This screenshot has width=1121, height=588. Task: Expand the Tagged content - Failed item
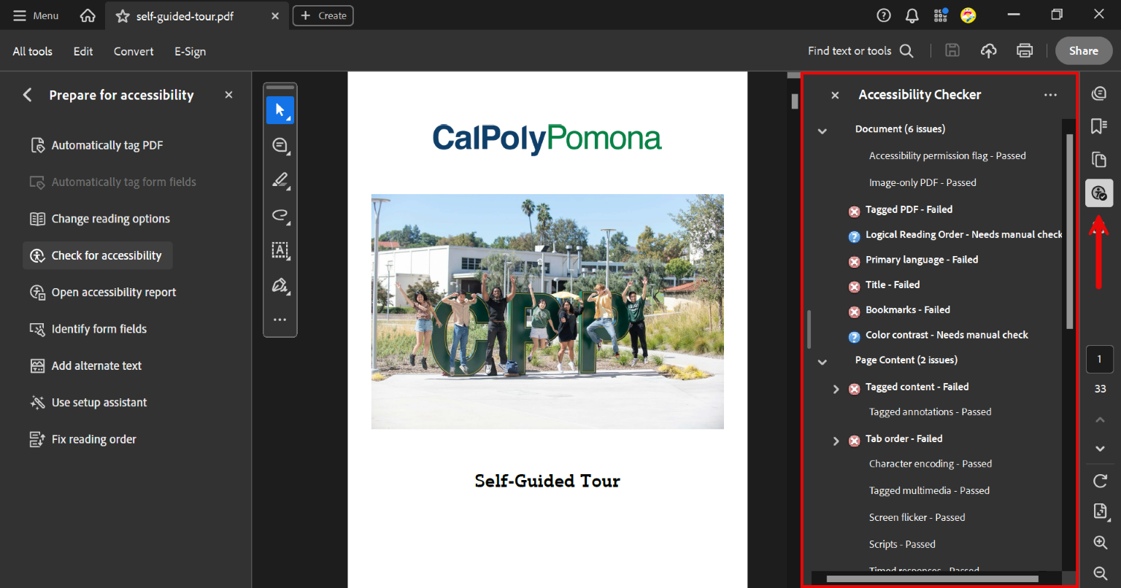[x=836, y=389]
